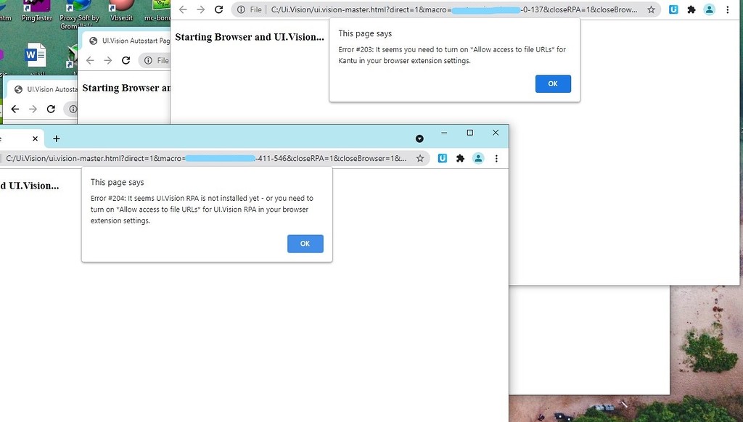This screenshot has width=743, height=422.
Task: Open the UI.Vision RPA extension icon
Action: pyautogui.click(x=443, y=158)
